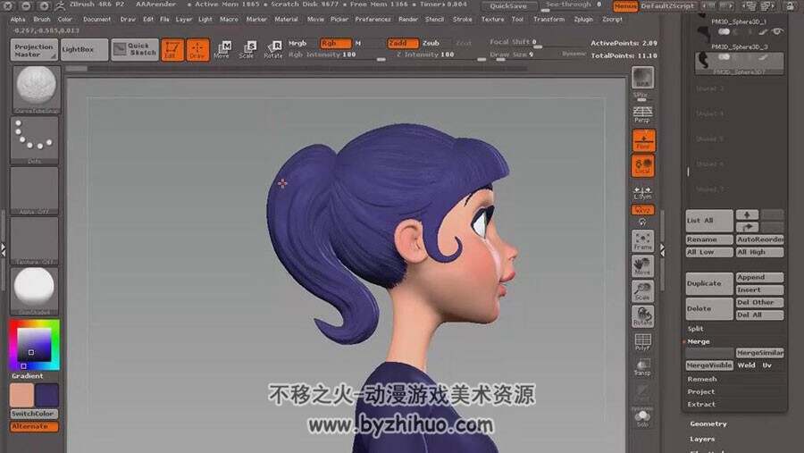Open the Texture menu
The height and width of the screenshot is (453, 804).
coord(492,19)
